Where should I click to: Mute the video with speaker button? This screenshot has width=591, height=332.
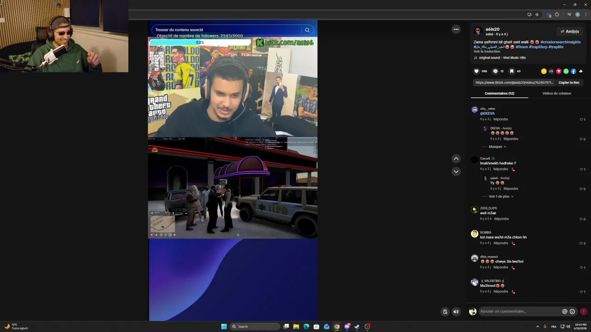[456, 312]
